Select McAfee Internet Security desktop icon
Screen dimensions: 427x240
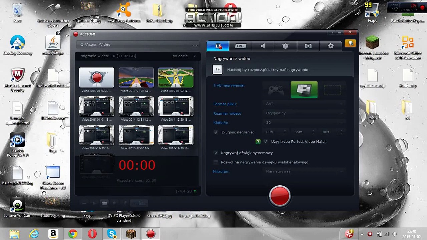[17, 80]
